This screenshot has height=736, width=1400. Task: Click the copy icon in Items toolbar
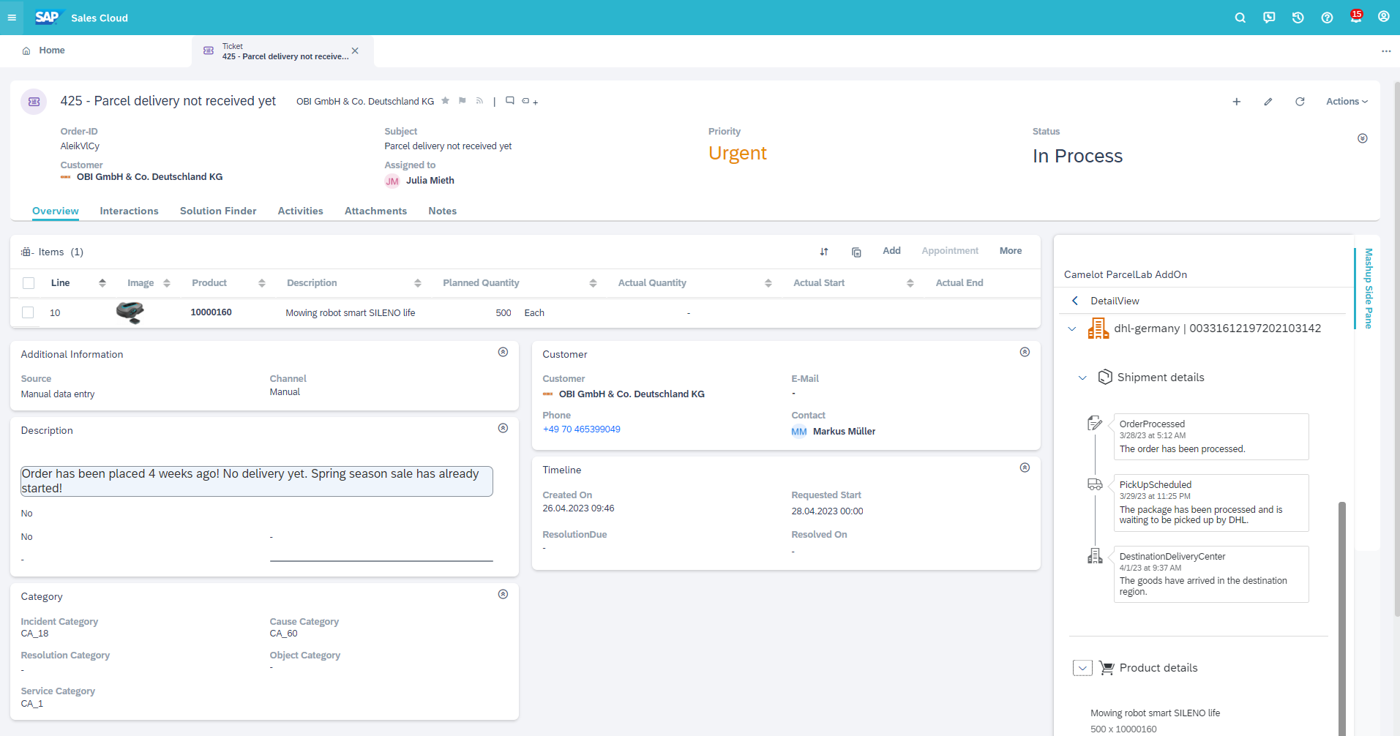coord(856,252)
